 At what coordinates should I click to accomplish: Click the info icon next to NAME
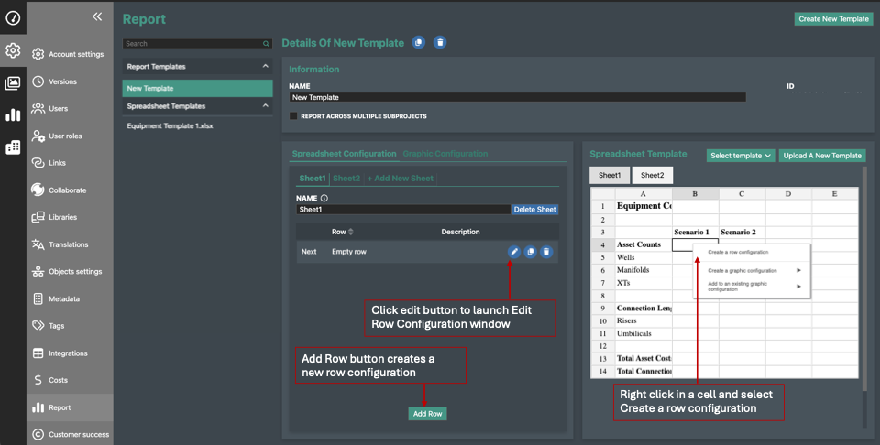[324, 198]
